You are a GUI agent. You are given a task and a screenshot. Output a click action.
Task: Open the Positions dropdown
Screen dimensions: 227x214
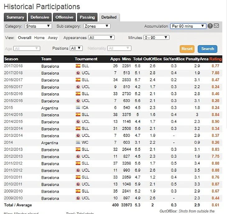coord(76,48)
